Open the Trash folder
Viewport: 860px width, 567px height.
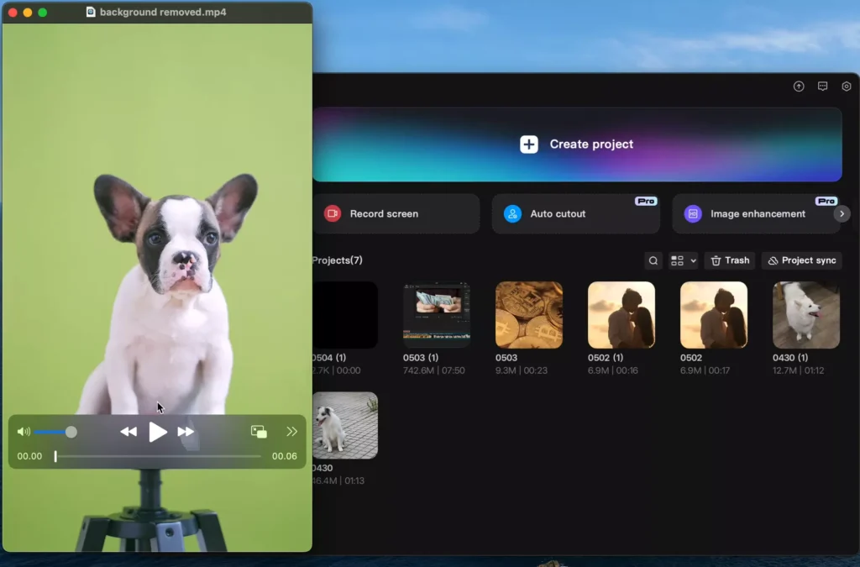(730, 260)
